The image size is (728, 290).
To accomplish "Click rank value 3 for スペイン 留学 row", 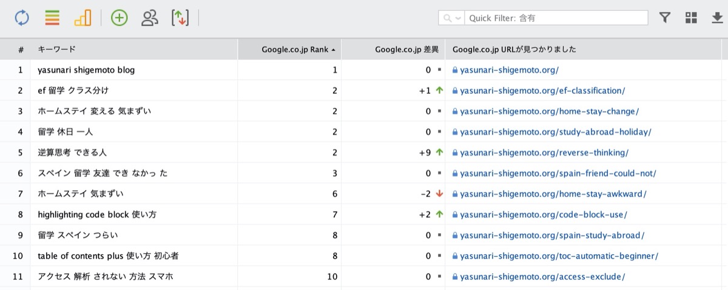I will coord(334,173).
